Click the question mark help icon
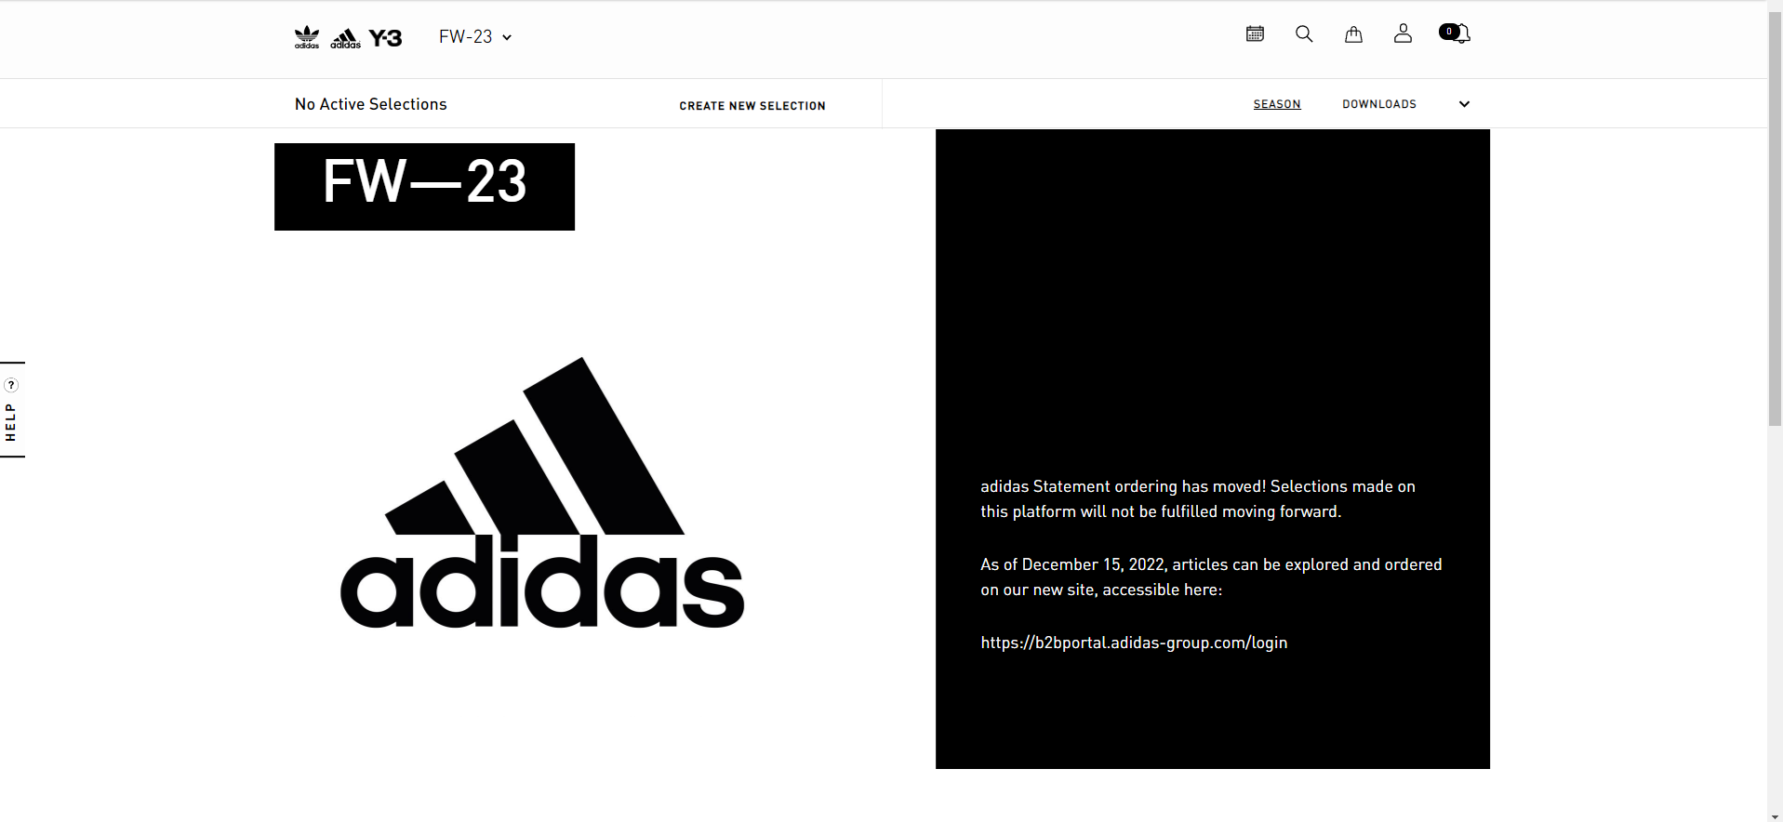Viewport: 1783px width, 822px height. click(x=11, y=385)
